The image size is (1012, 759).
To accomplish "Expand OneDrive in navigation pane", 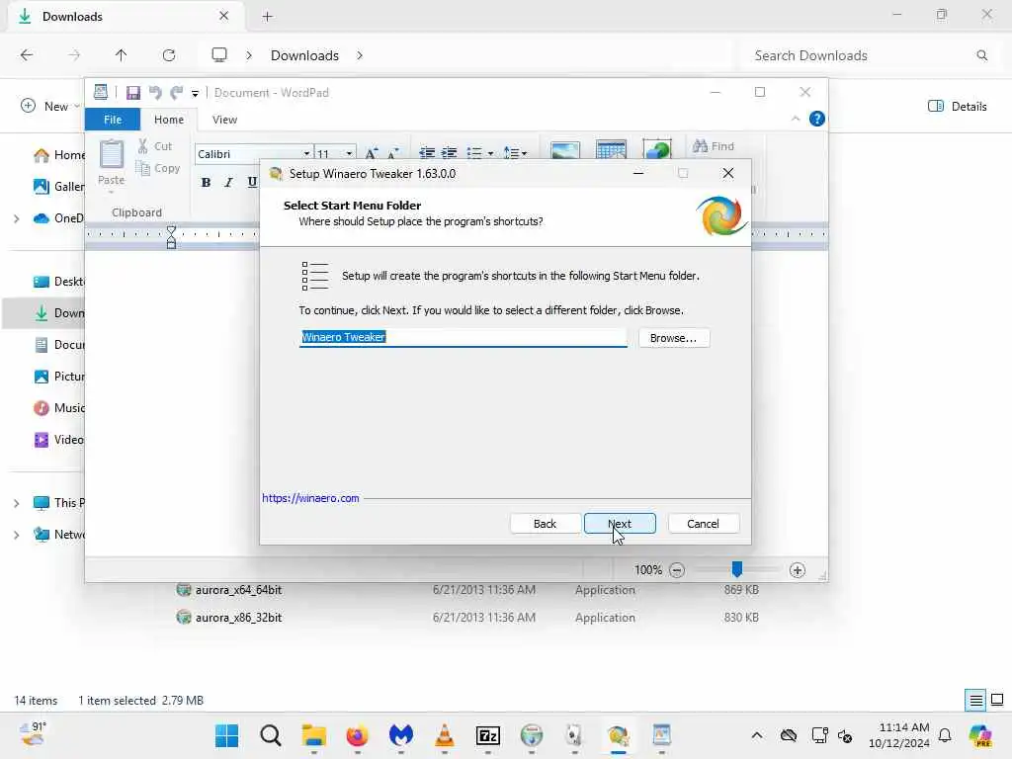I will 16,218.
